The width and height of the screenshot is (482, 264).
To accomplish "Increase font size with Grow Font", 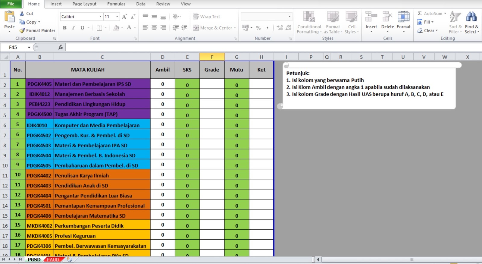I will pos(124,17).
